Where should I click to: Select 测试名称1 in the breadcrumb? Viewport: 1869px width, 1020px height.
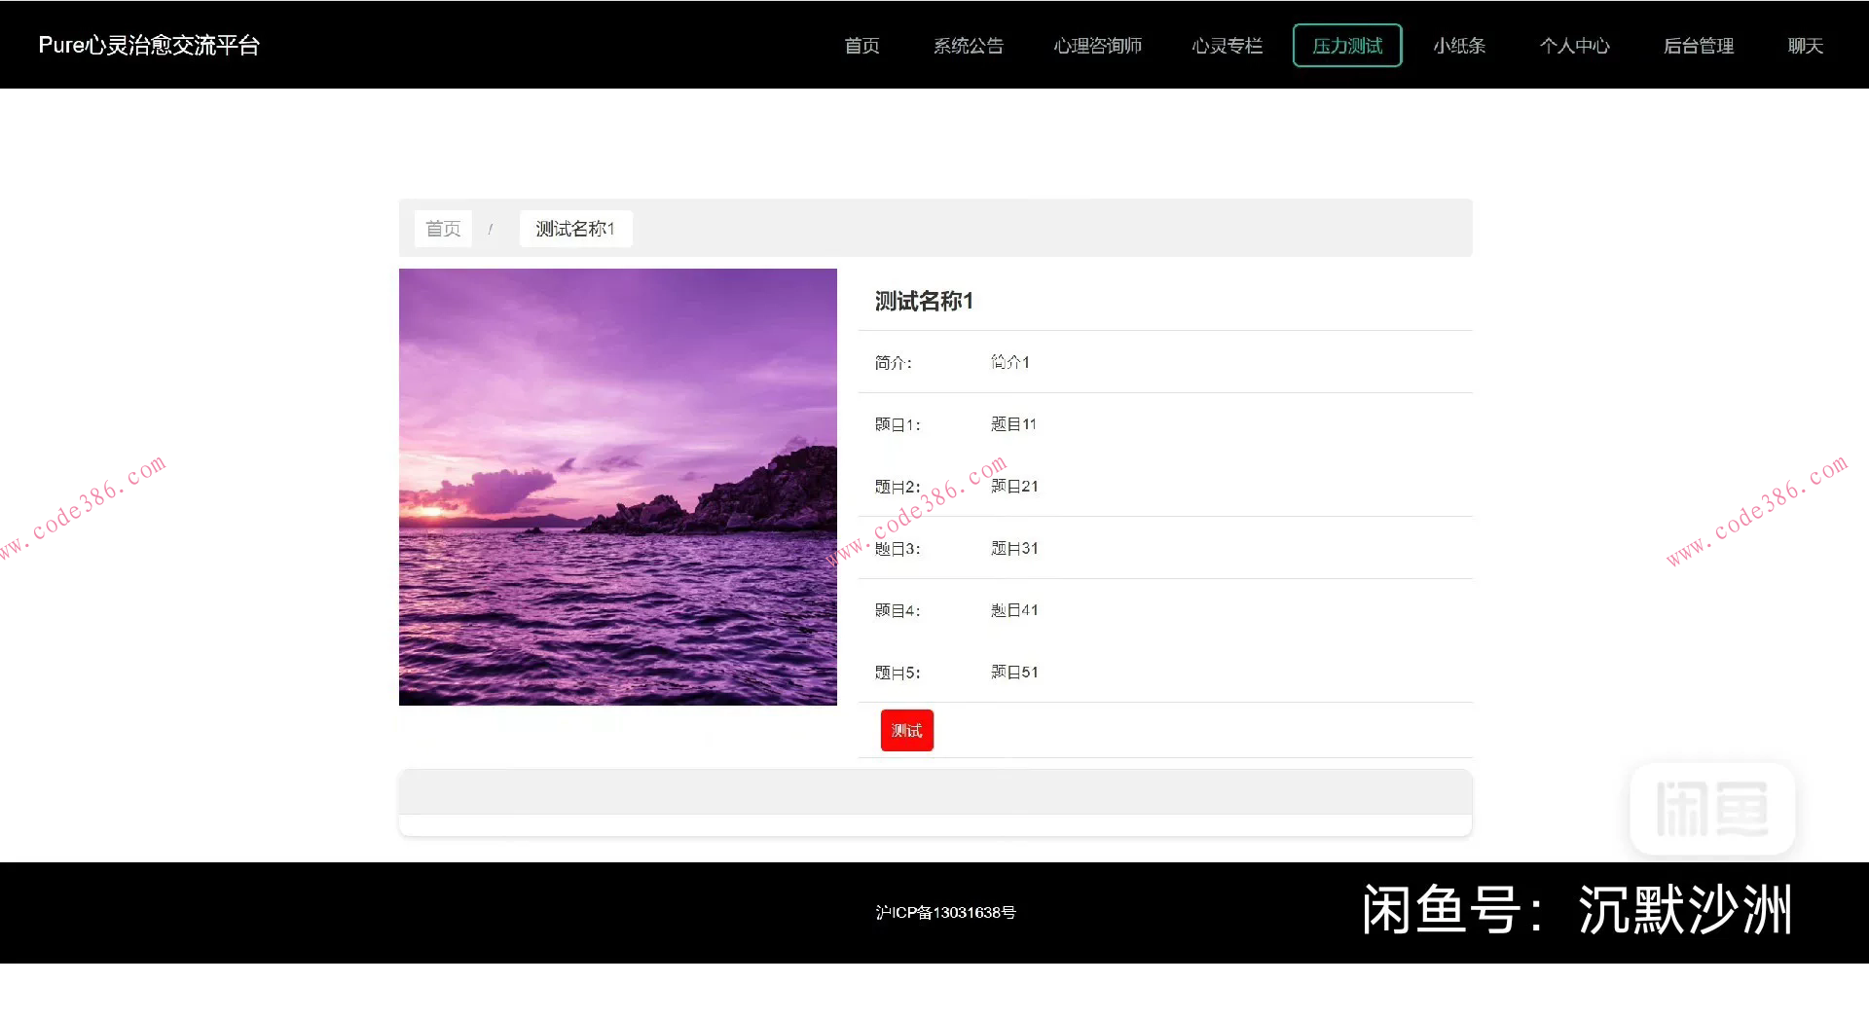pos(574,228)
